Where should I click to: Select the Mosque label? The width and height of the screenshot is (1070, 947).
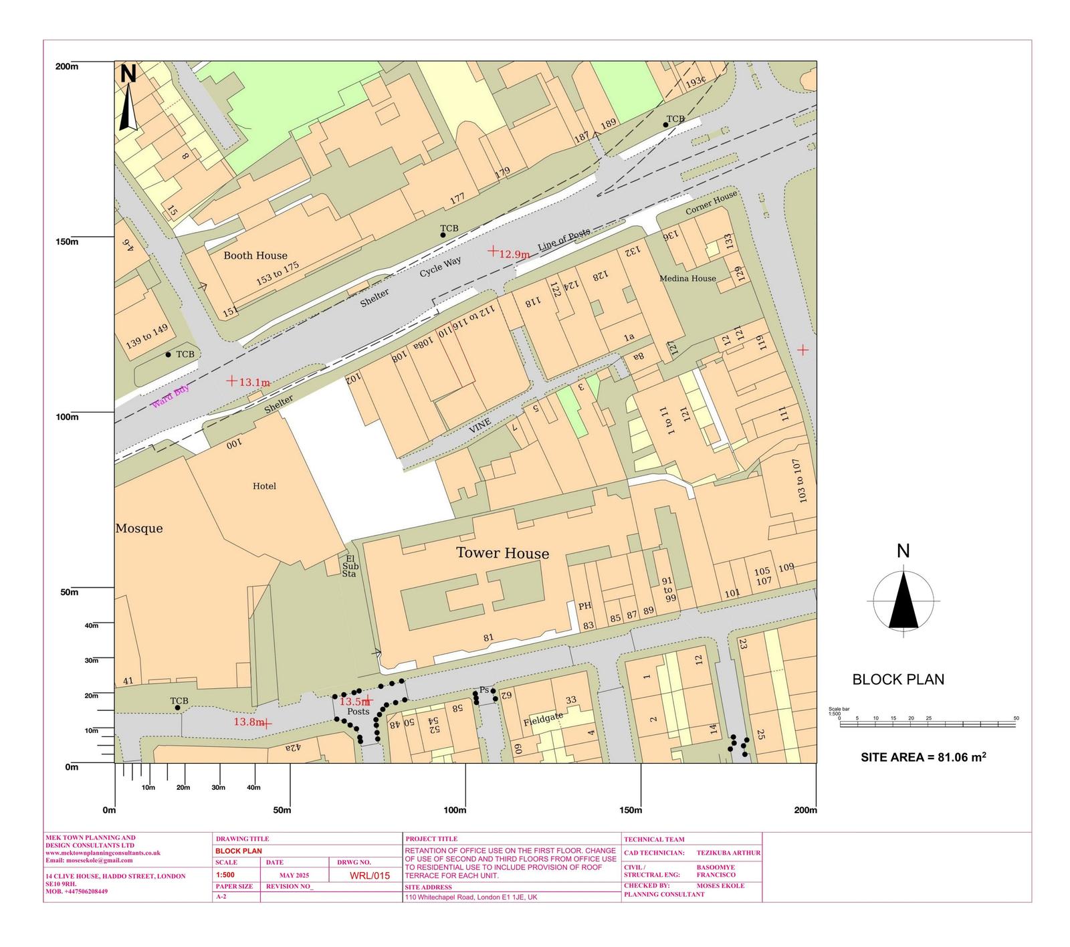[139, 528]
